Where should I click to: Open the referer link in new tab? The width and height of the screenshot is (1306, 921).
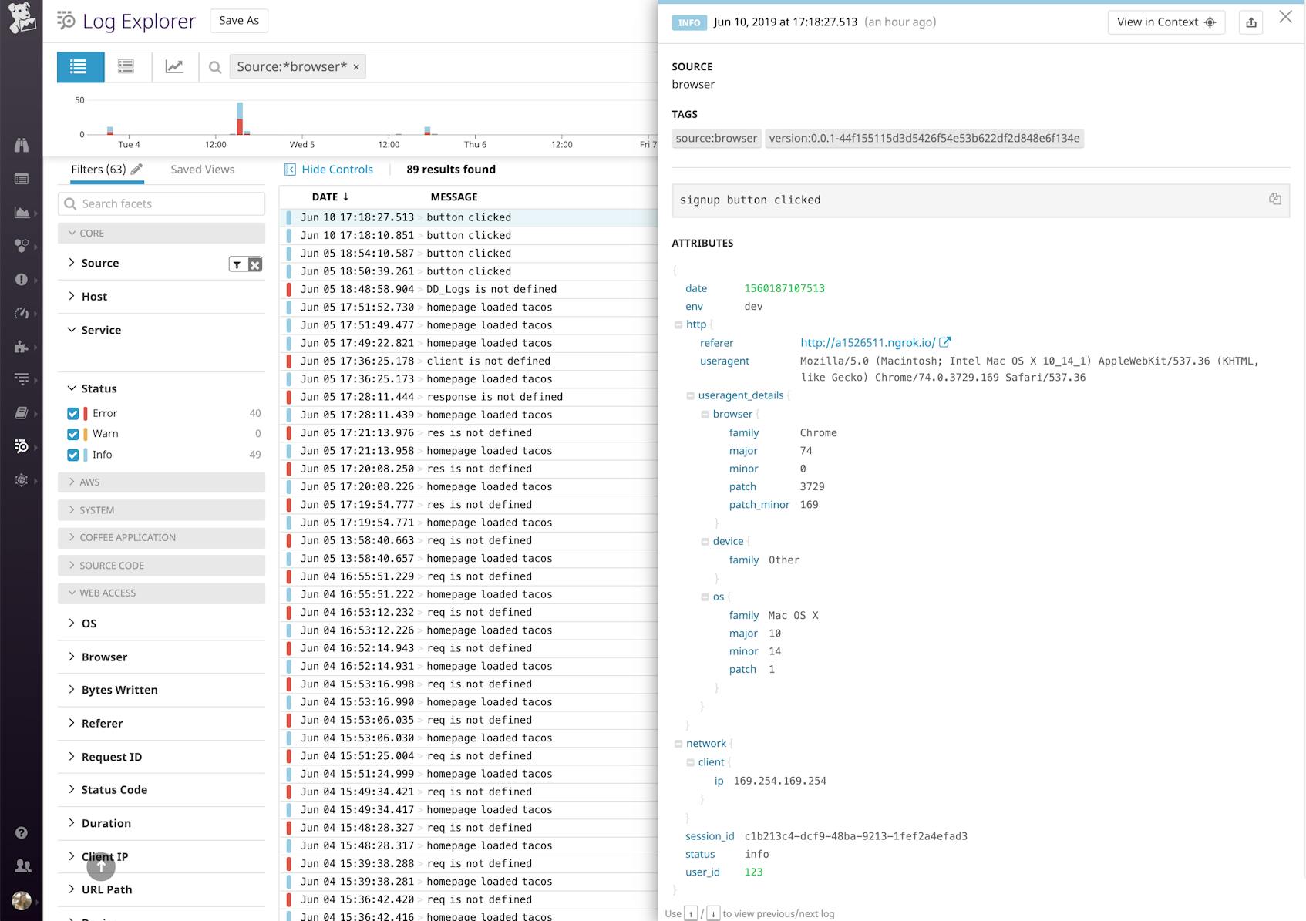click(x=944, y=342)
